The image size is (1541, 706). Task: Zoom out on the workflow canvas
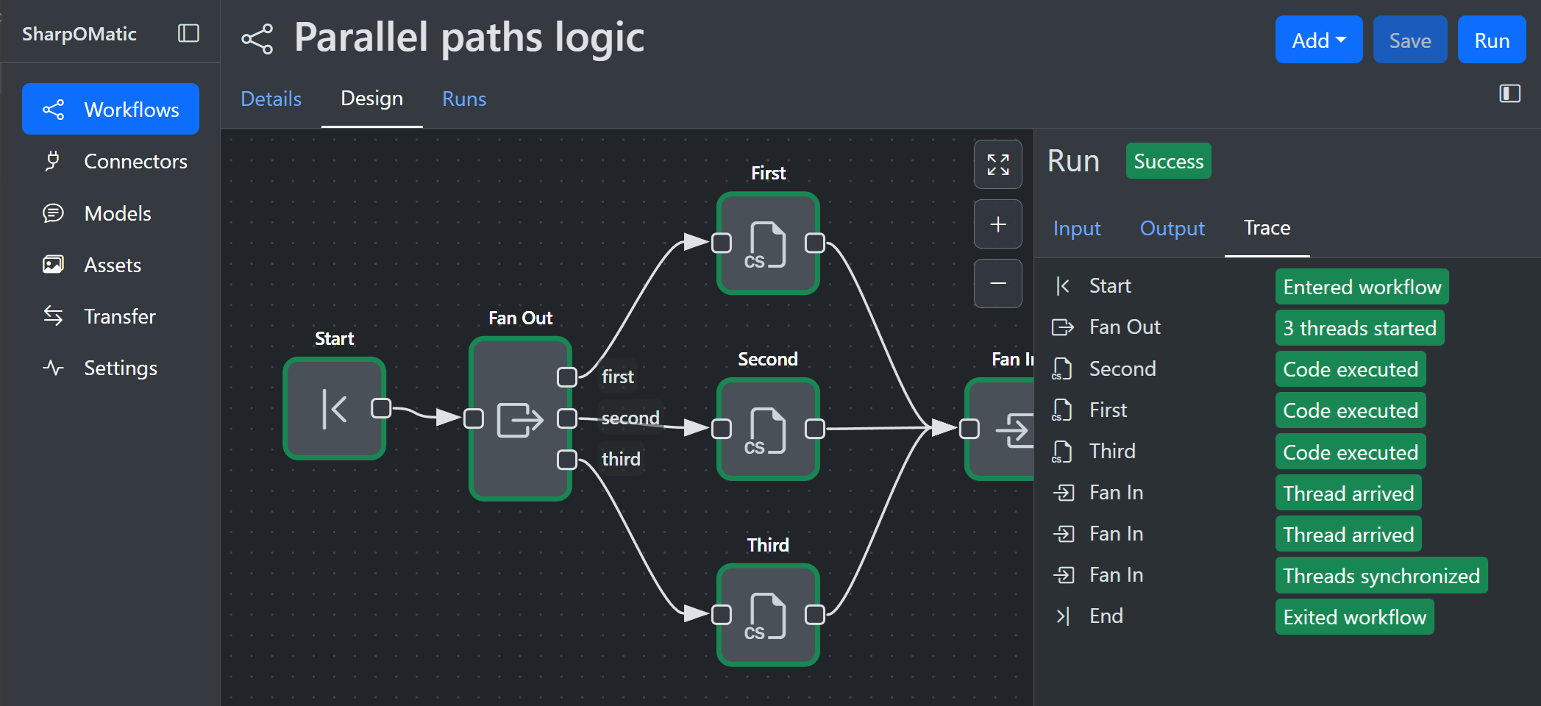point(997,283)
